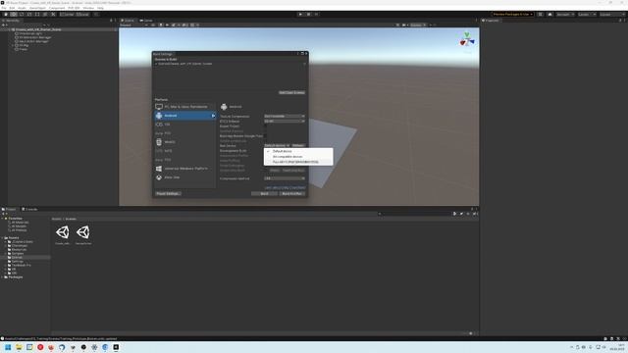Open the Help menu
This screenshot has width=628, height=353.
(x=100, y=8)
